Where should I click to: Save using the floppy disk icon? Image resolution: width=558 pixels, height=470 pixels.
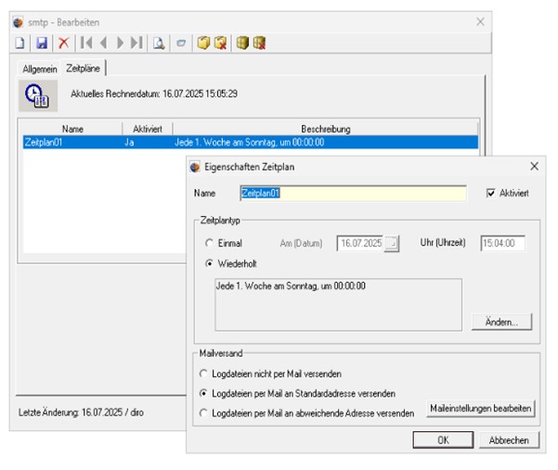(x=42, y=43)
